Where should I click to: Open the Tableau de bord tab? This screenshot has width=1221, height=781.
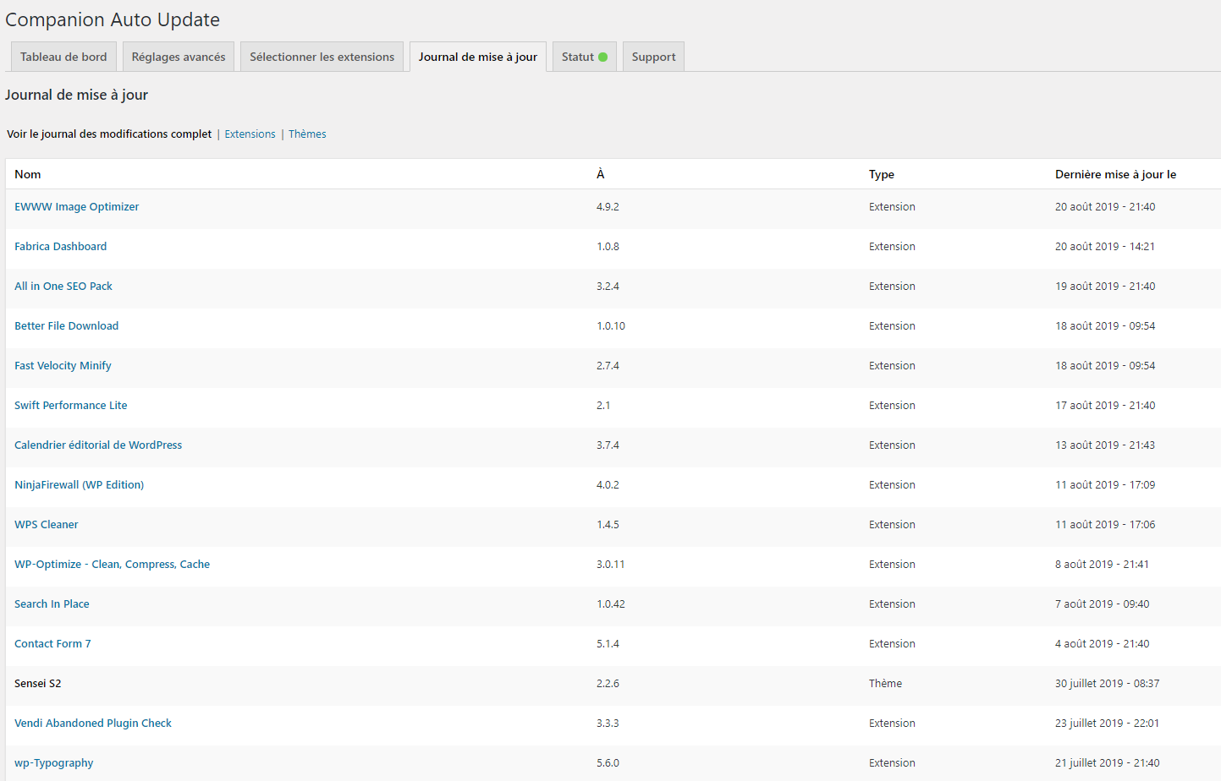pyautogui.click(x=63, y=57)
